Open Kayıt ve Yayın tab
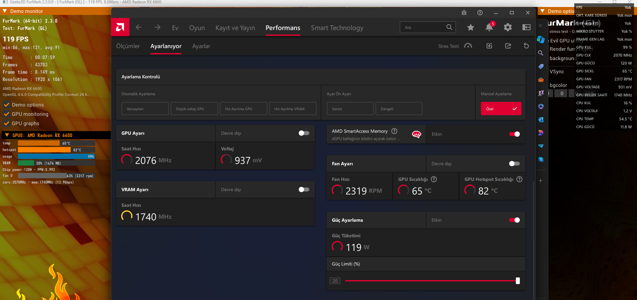 [x=235, y=28]
